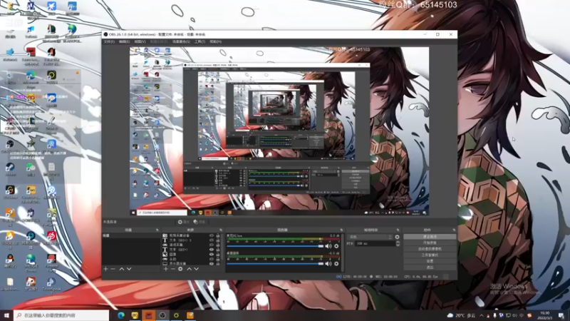The height and width of the screenshot is (321, 570).
Task: Click the 停止推流 stop streaming button
Action: point(430,237)
